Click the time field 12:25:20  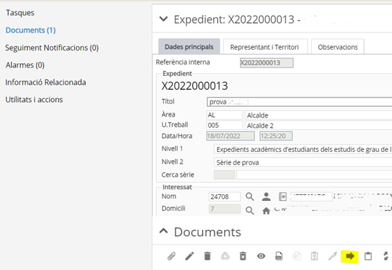(276, 136)
